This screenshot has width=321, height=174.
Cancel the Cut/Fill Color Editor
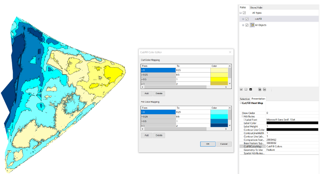click(224, 144)
